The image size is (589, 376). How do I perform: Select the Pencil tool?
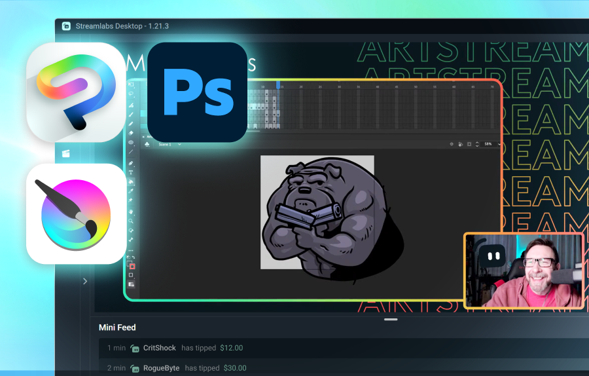pos(131,124)
